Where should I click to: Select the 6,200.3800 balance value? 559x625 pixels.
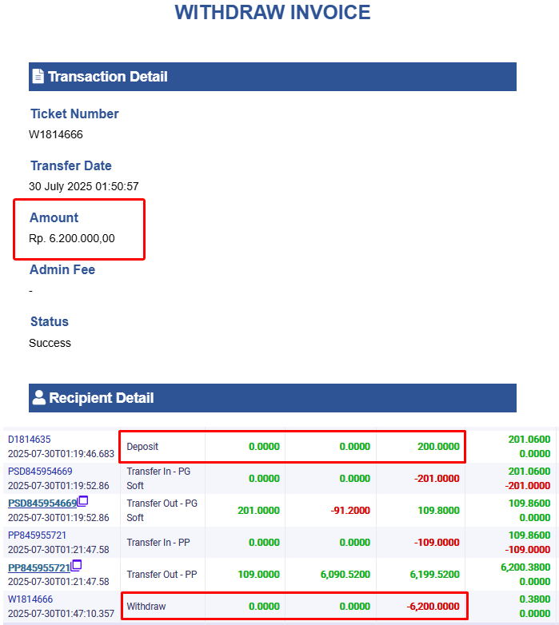525,567
